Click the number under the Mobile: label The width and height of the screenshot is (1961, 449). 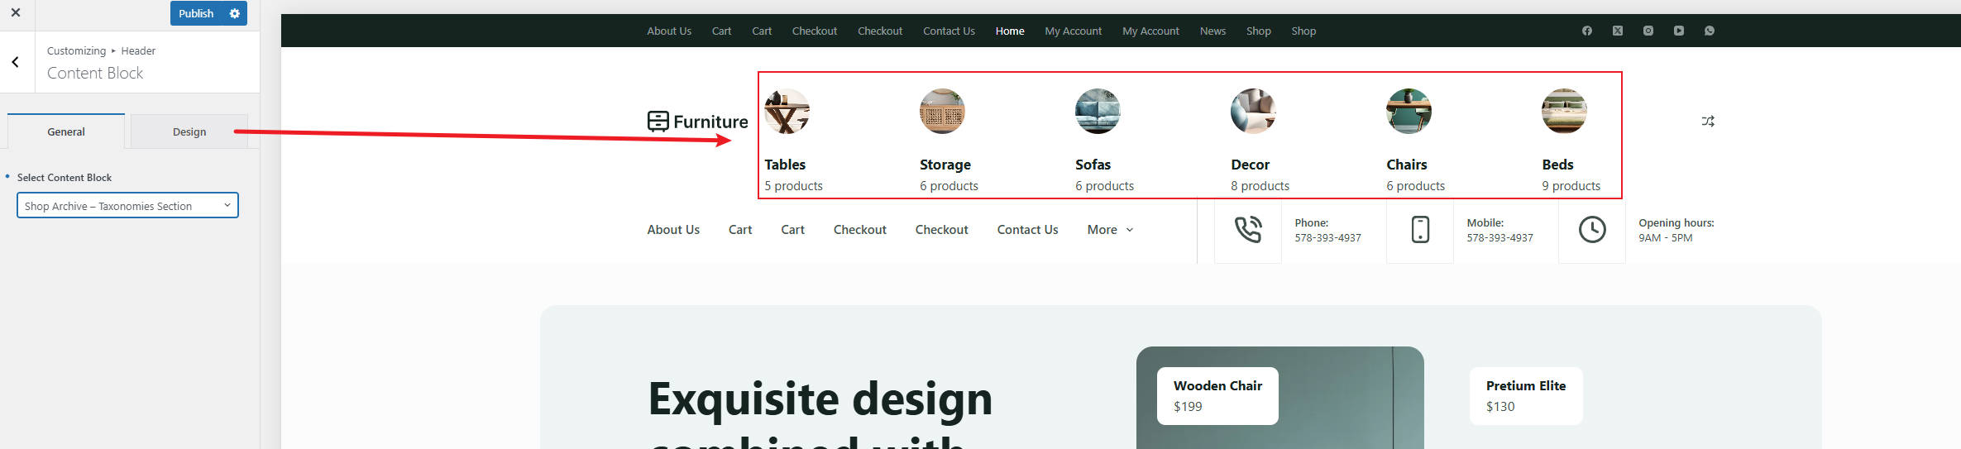point(1499,238)
